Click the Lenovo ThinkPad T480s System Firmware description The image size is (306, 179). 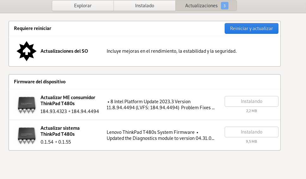tap(161, 135)
